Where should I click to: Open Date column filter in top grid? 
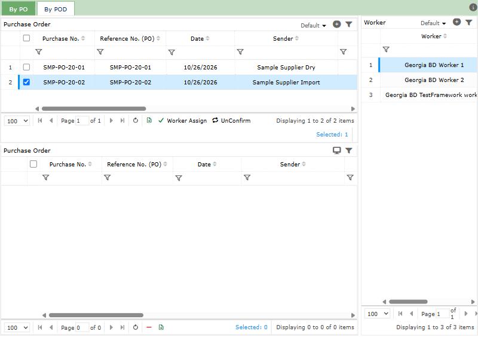click(171, 52)
